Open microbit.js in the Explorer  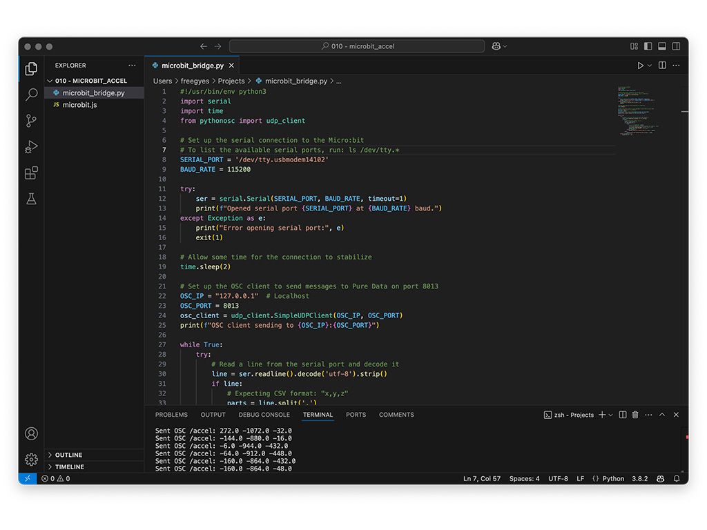pyautogui.click(x=79, y=105)
